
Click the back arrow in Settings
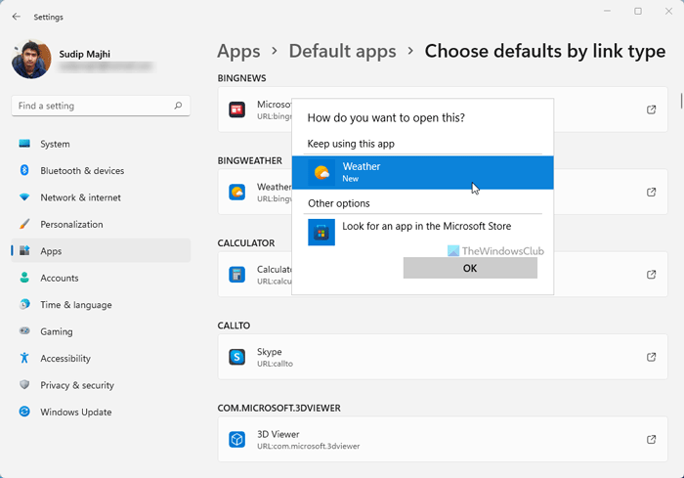tap(17, 17)
